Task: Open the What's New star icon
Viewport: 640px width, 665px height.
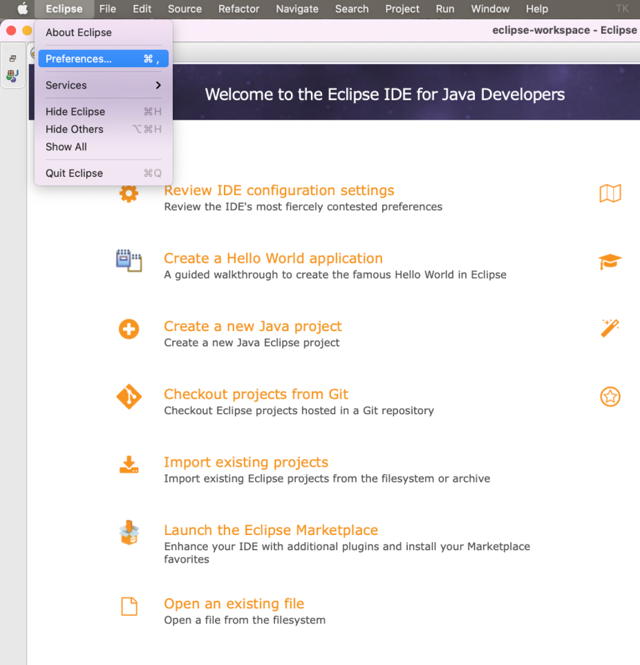Action: (610, 397)
